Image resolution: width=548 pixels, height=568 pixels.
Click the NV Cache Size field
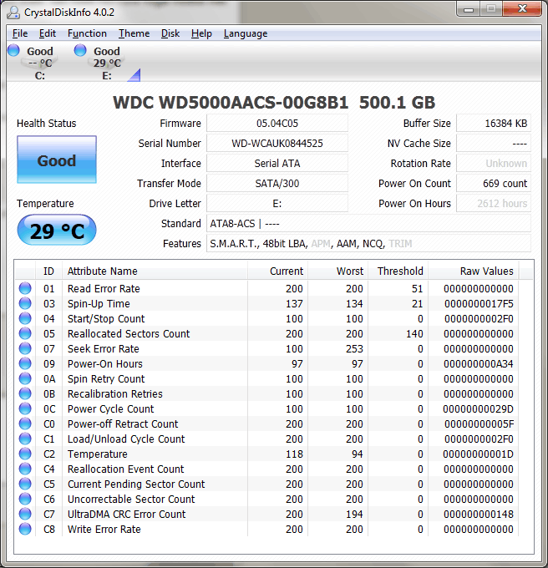(494, 143)
